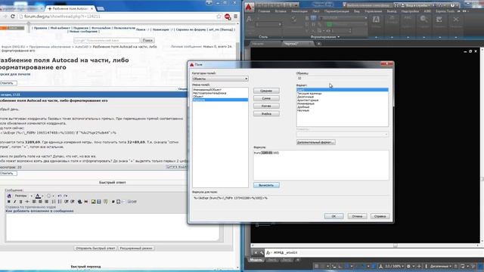This screenshot has height=272, width=484.
Task: Click the Поиск button on forum page
Action: coord(147,40)
